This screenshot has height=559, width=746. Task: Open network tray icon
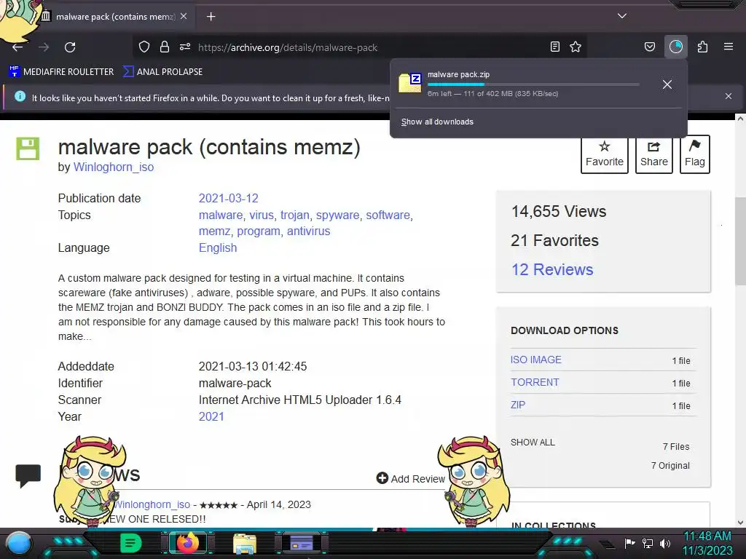pos(648,543)
